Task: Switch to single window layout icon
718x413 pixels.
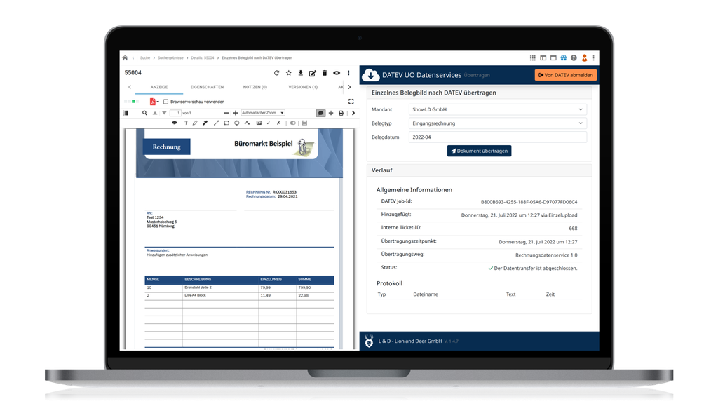Action: point(553,57)
